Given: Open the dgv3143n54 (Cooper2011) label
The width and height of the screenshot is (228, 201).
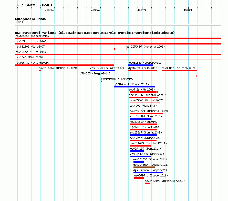Looking at the screenshot, I should pos(131,84).
